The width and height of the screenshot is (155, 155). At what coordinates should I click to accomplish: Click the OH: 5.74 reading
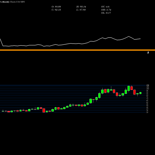coord(106,10)
